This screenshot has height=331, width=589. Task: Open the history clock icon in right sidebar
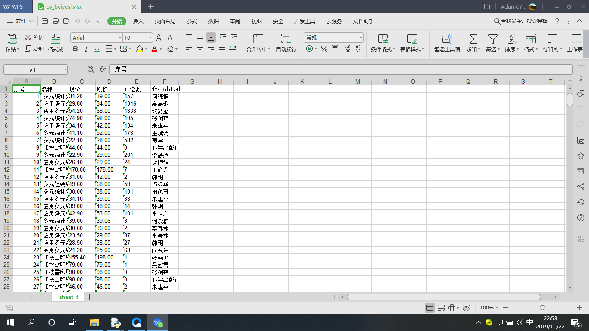(x=581, y=202)
